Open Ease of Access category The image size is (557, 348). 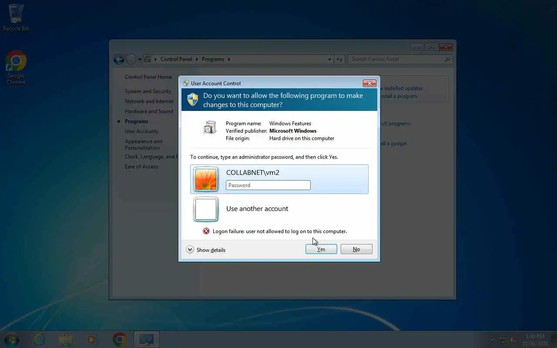[x=141, y=167]
